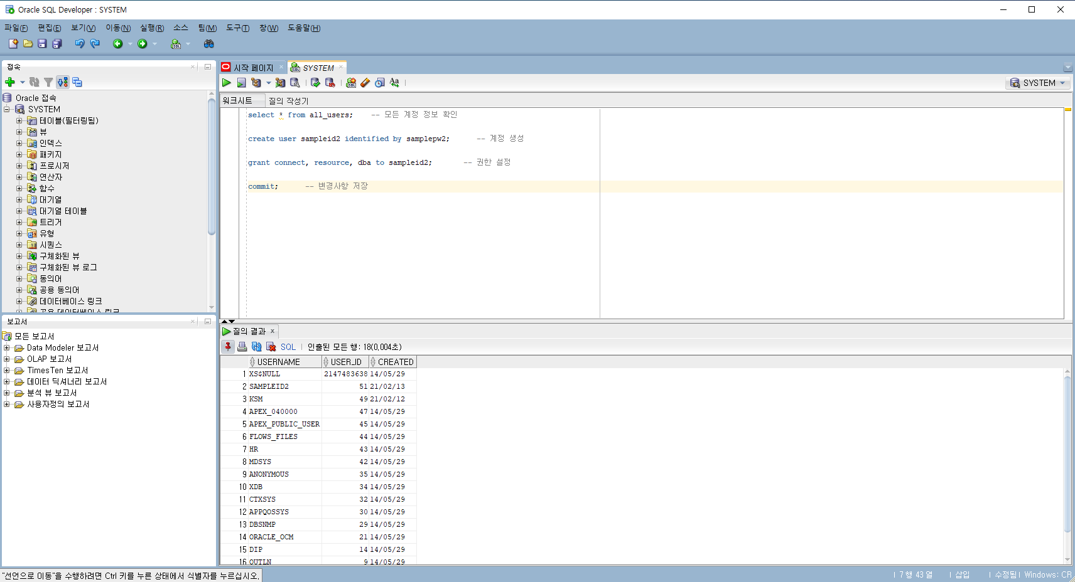The image size is (1075, 582).
Task: Click the Commit icon in worksheet toolbar
Action: point(315,83)
